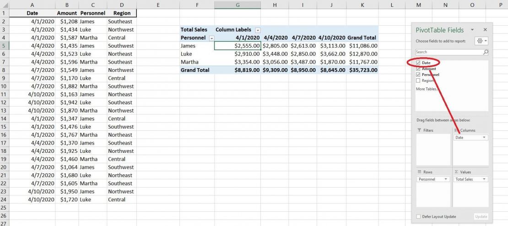The image size is (508, 226).
Task: Uncheck the Personnel field checkbox
Action: 418,75
